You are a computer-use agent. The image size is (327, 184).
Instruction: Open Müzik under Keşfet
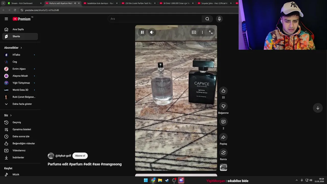[20, 174]
